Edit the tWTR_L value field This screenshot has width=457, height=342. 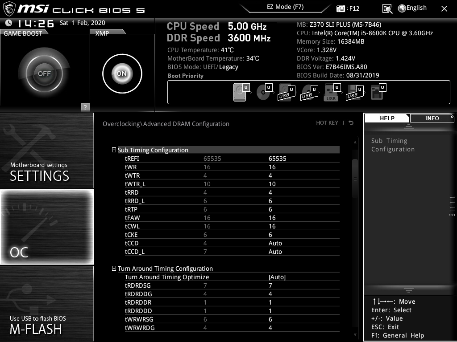pos(272,184)
